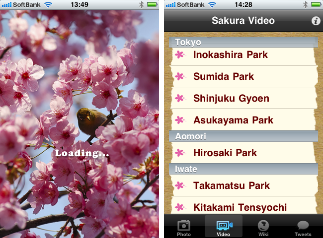Click the battery icon on the Sakura Video screen
Screen dimensions: 323x238
click(316, 4)
